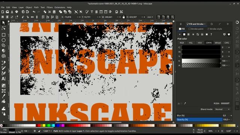The height and width of the screenshot is (135, 240).
Task: Pick the yellow swatch in the palette
Action: (44, 126)
